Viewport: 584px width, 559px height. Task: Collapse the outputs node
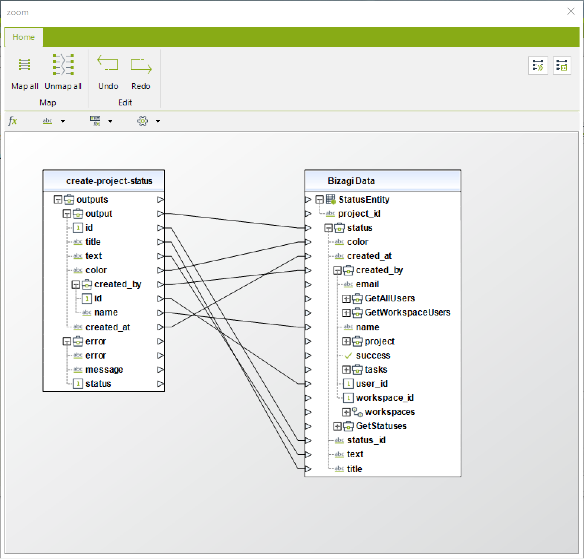(58, 200)
